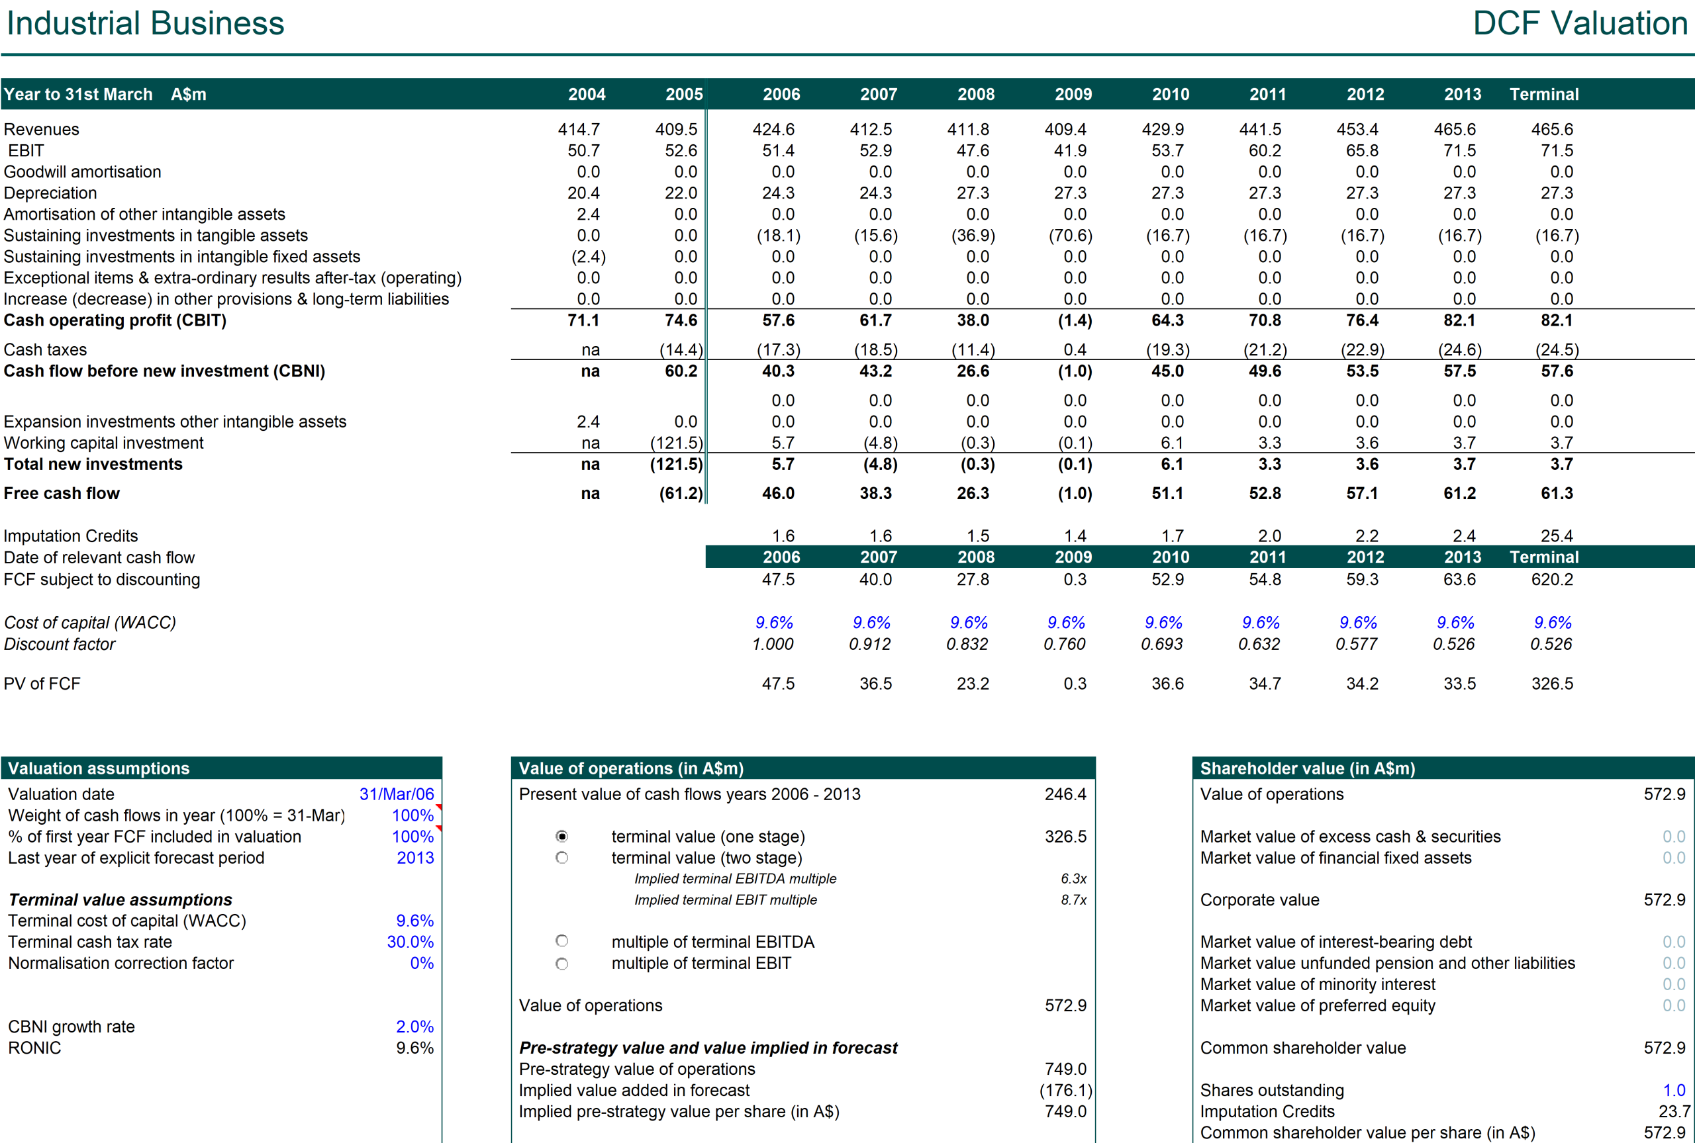Select the "terminal value (two stage)" radio button
1695x1143 pixels.
click(x=561, y=858)
